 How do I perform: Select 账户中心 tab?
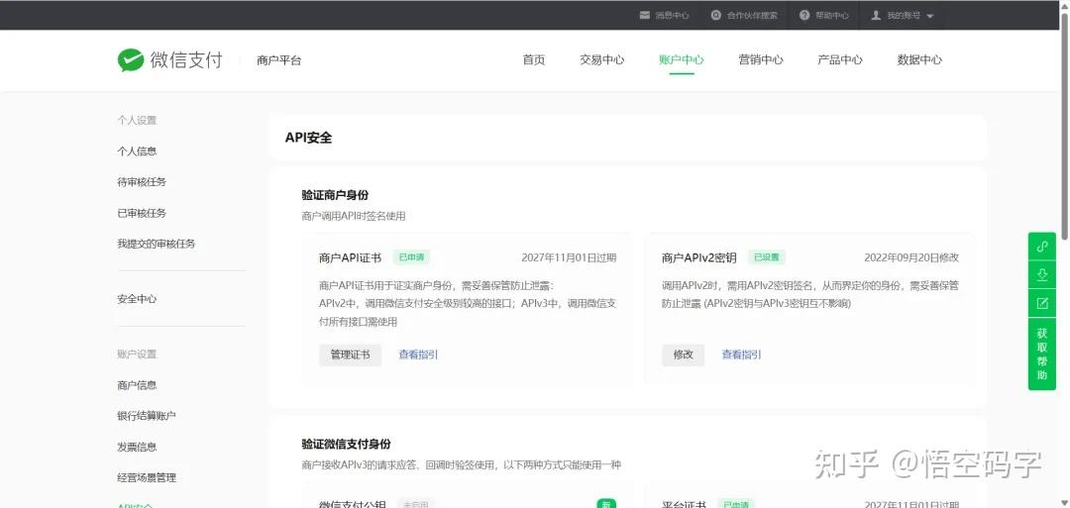(681, 60)
